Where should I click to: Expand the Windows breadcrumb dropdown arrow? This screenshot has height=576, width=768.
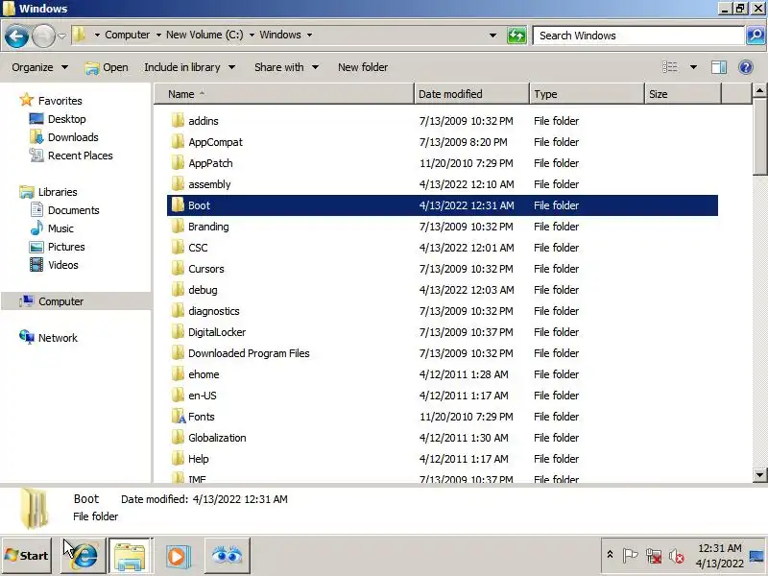309,35
